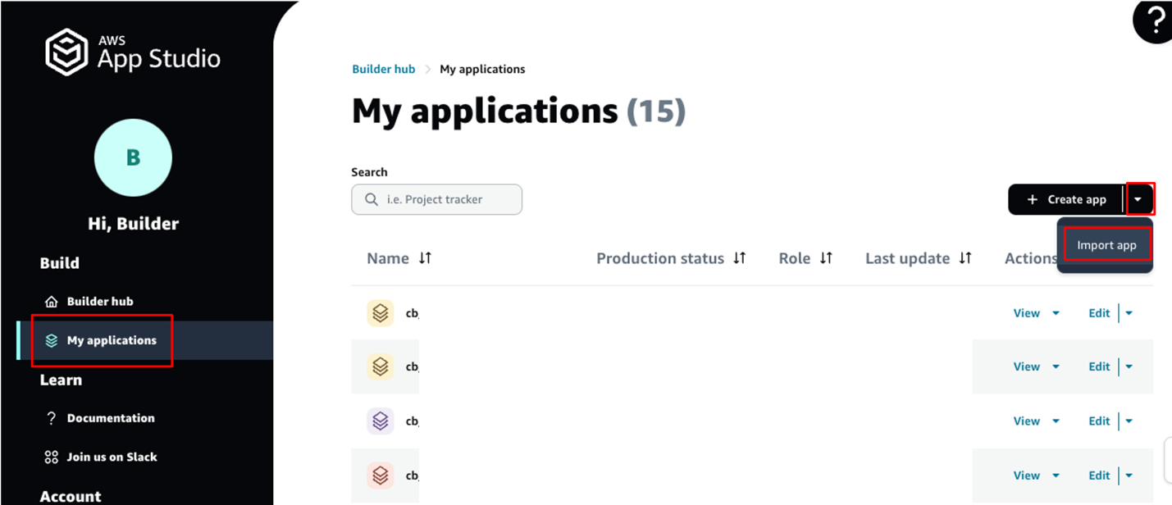This screenshot has width=1172, height=505.
Task: Expand Edit dropdown arrow in first row
Action: click(1129, 313)
